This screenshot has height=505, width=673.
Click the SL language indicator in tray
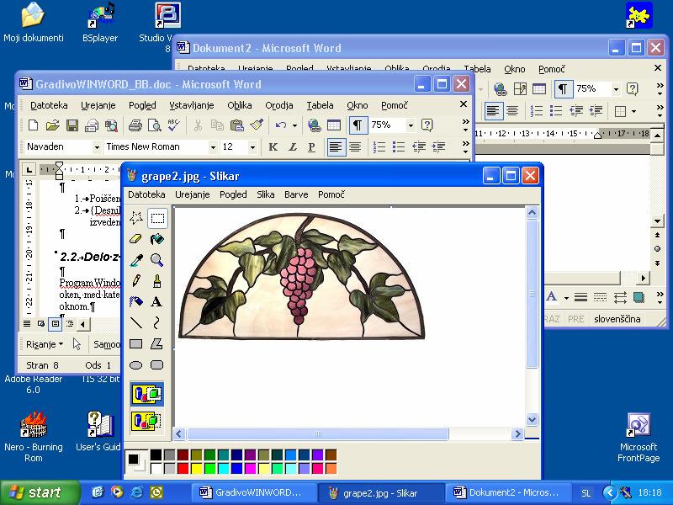coord(586,493)
